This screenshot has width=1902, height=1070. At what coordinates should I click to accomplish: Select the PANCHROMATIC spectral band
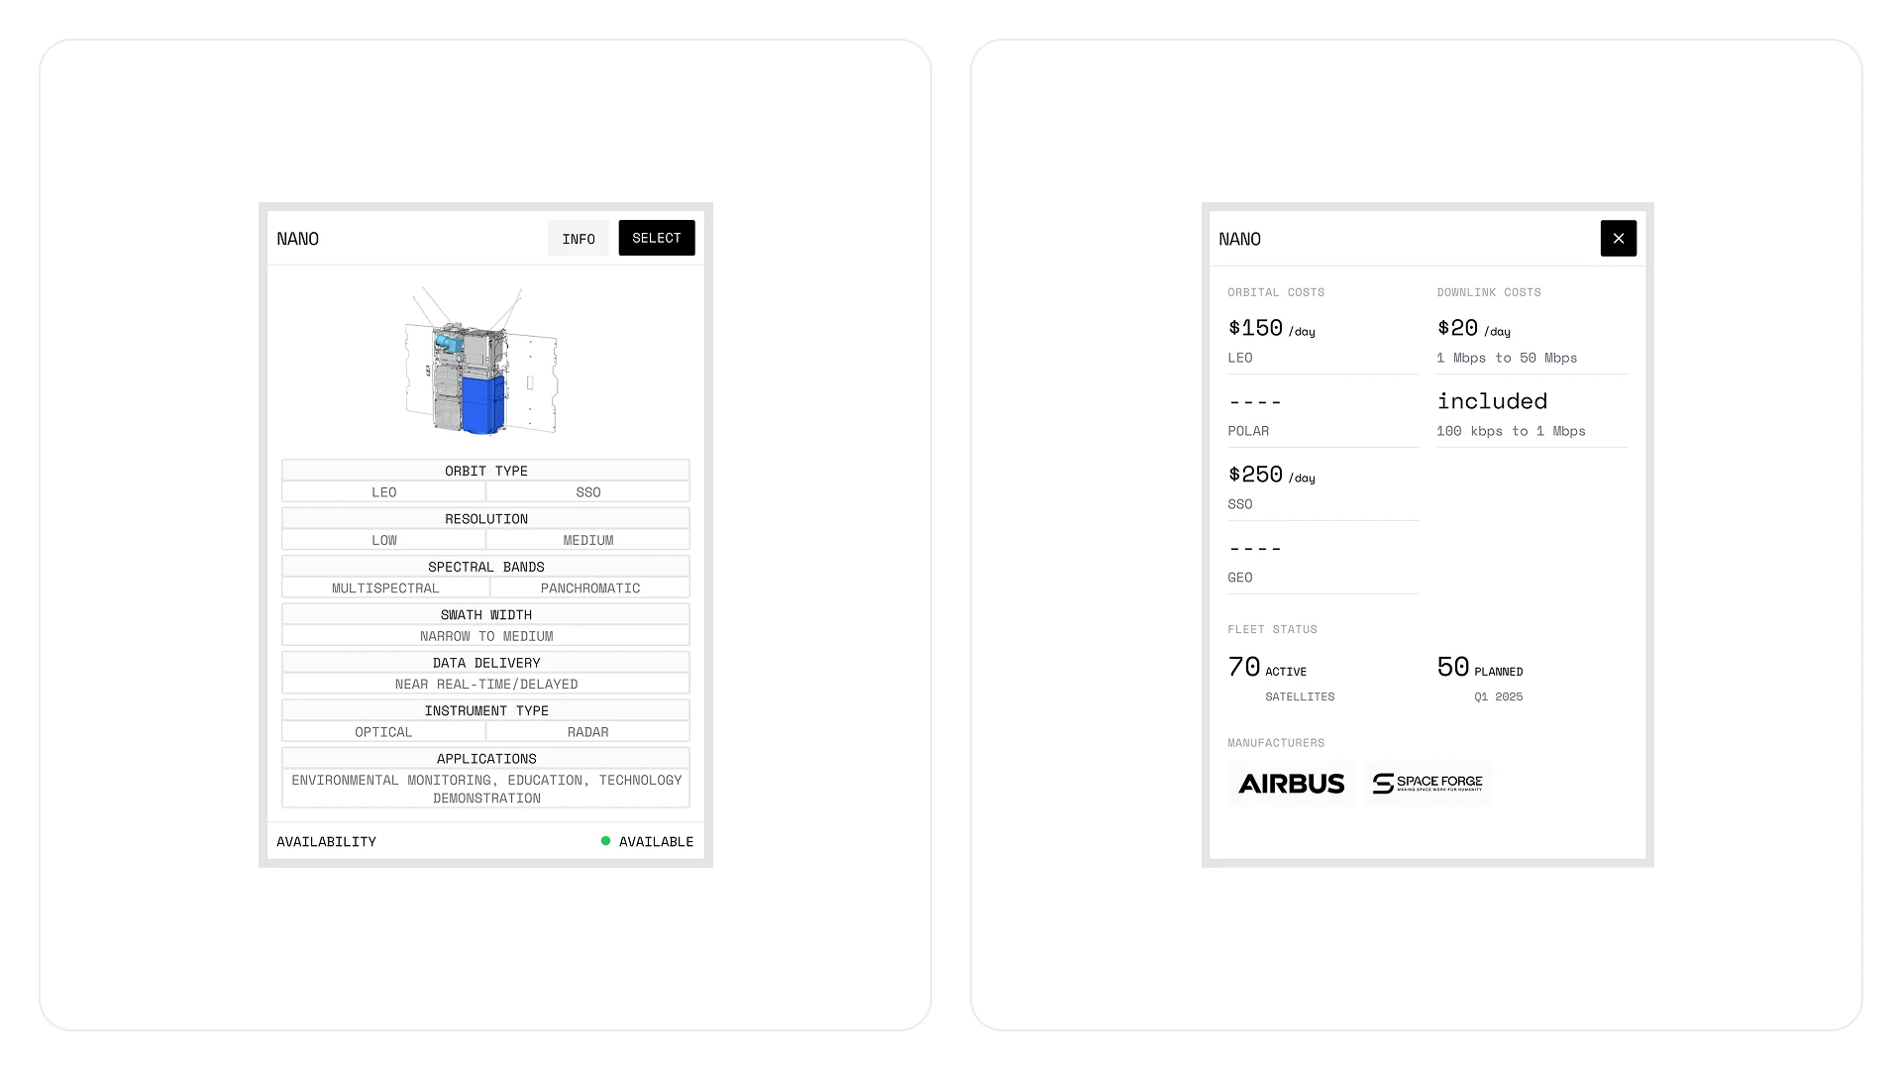589,588
